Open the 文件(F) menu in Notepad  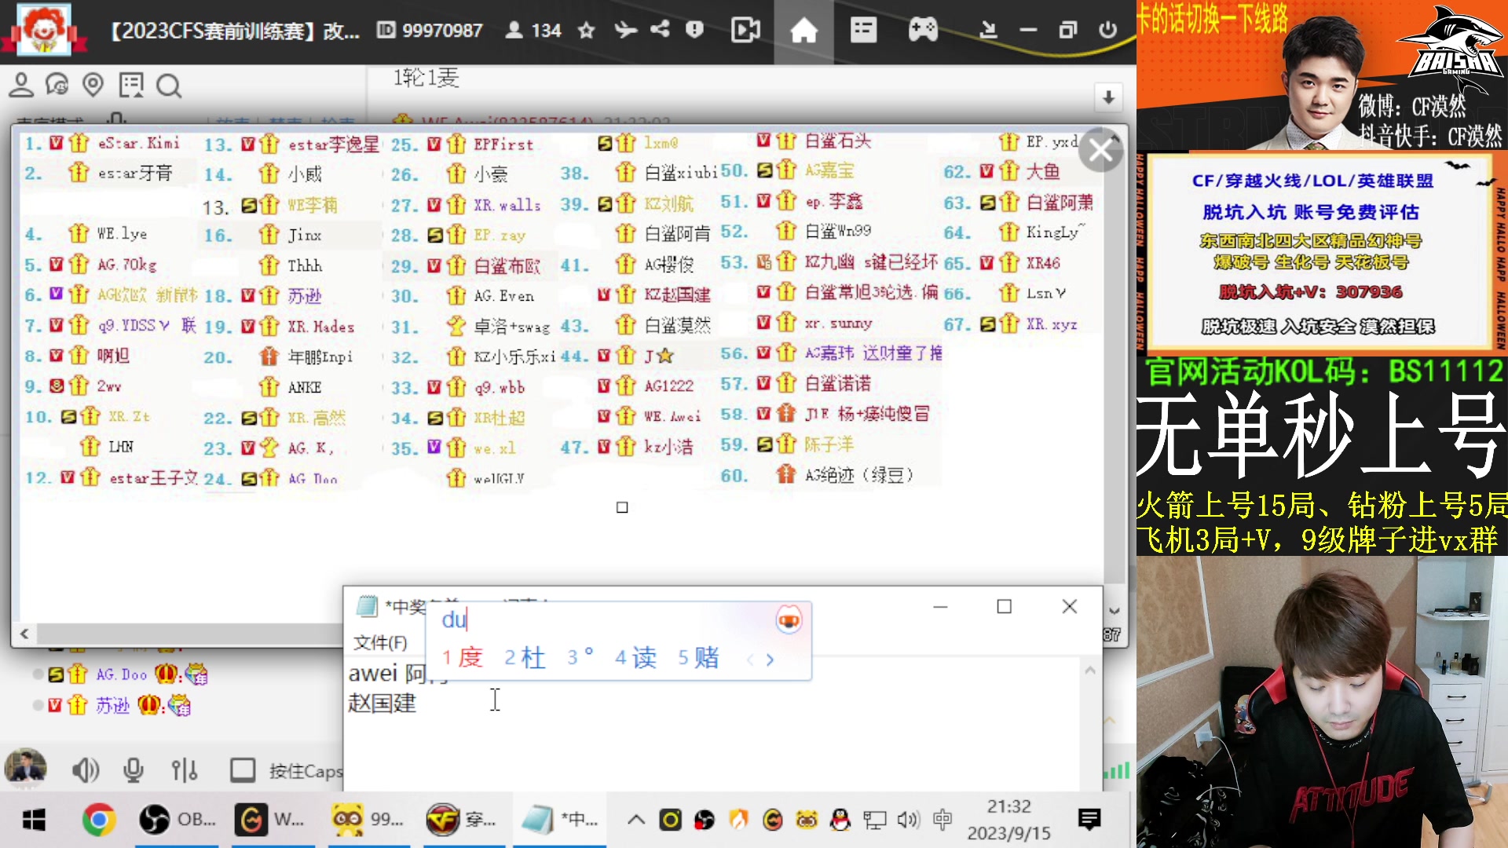tap(380, 642)
